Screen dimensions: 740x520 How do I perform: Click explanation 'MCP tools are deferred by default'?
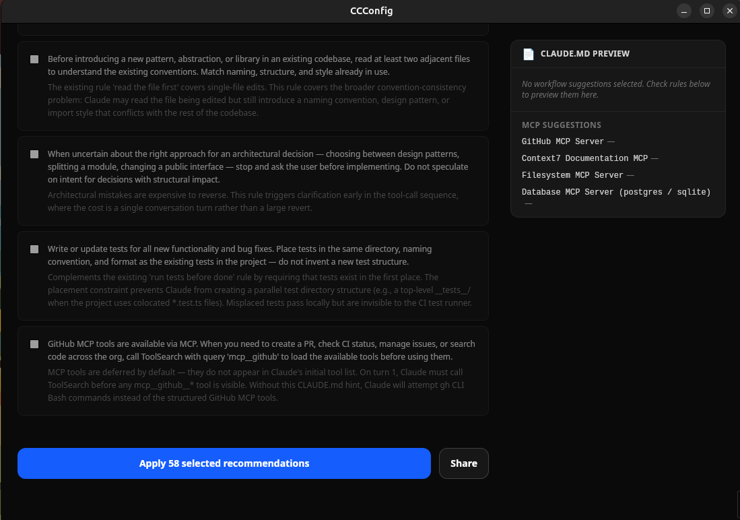point(256,385)
